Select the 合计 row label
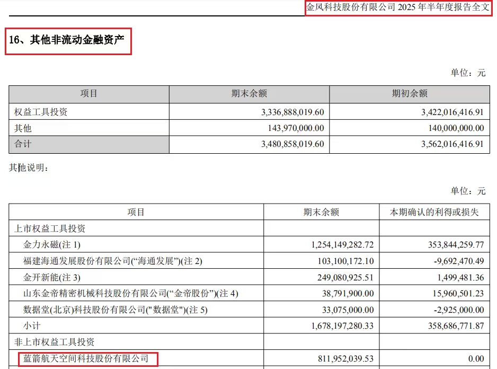The width and height of the screenshot is (497, 369). [23, 144]
